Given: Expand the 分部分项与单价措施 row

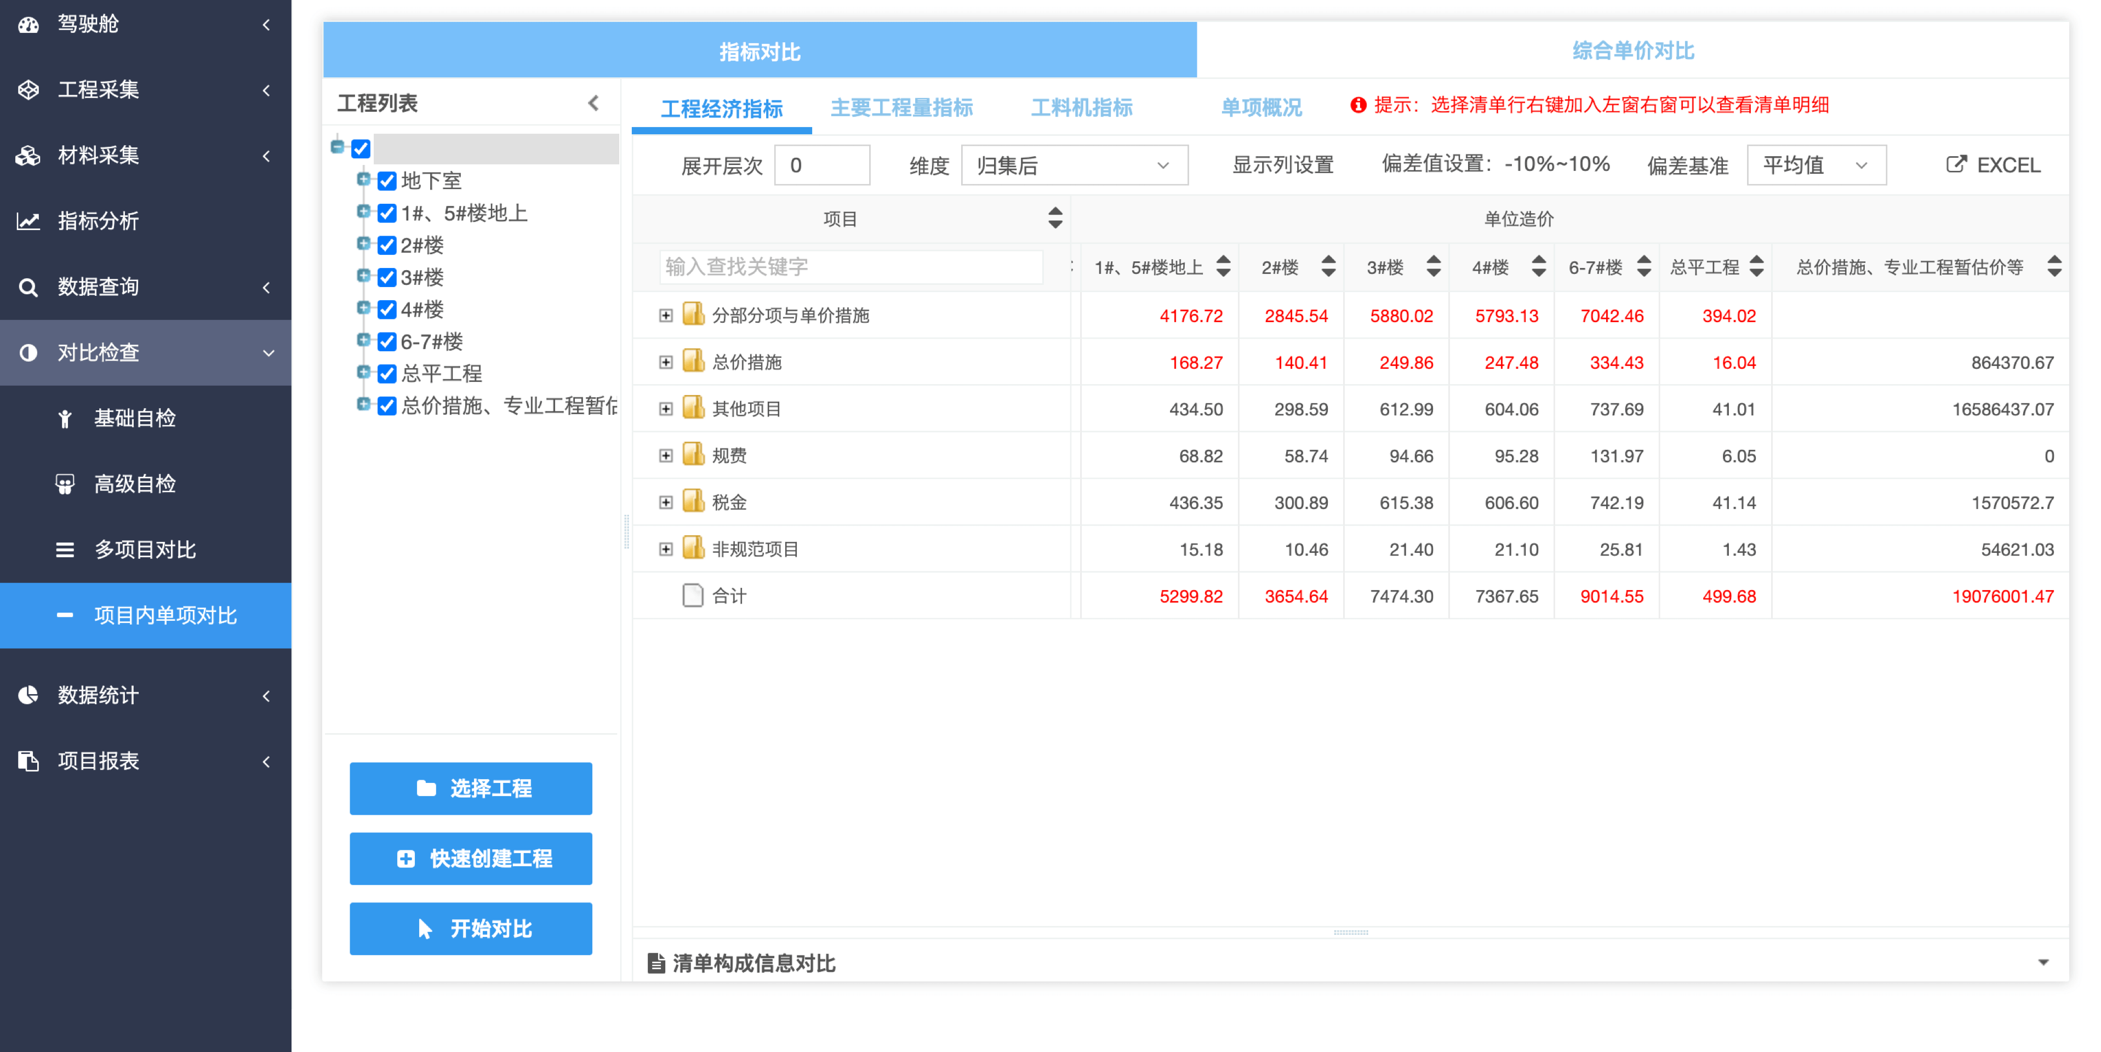Looking at the screenshot, I should point(665,316).
